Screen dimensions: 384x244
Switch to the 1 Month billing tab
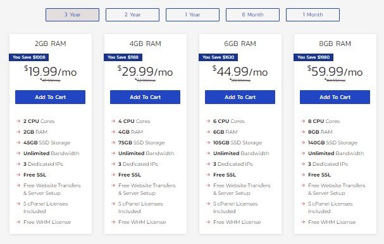pos(313,15)
